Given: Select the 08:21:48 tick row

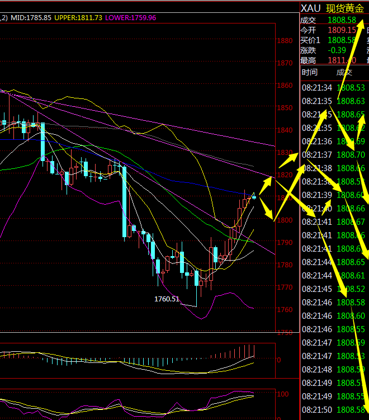Looking at the screenshot, I should (x=333, y=370).
